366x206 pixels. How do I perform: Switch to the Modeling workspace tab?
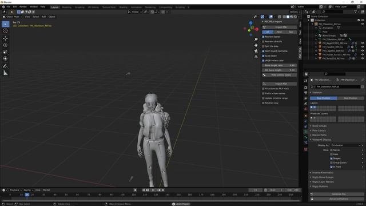click(x=66, y=7)
